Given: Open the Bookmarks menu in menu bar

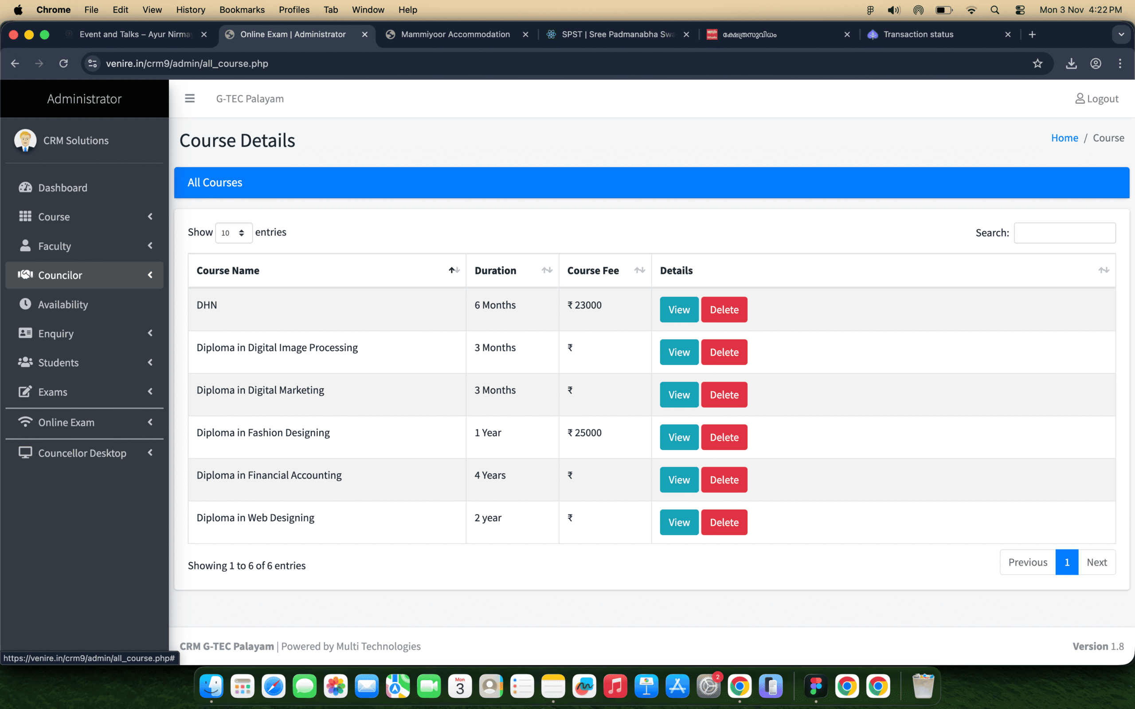Looking at the screenshot, I should [242, 9].
